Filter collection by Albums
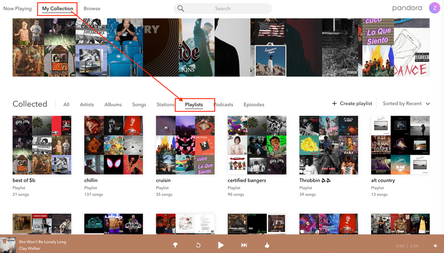This screenshot has width=444, height=253. point(113,104)
